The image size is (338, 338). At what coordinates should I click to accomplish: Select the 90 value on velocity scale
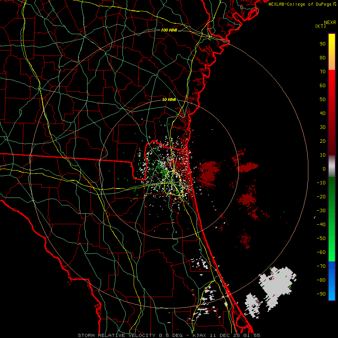click(x=323, y=44)
